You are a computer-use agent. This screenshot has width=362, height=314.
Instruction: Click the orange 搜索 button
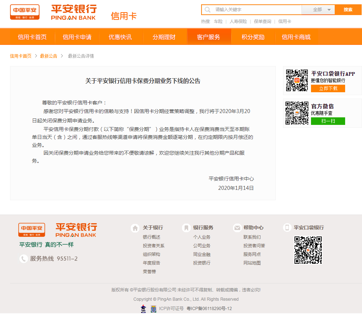pos(348,10)
